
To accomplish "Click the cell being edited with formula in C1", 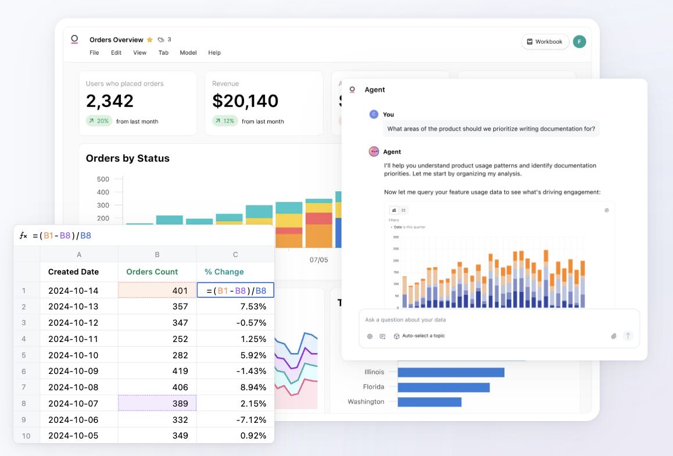I will [235, 290].
